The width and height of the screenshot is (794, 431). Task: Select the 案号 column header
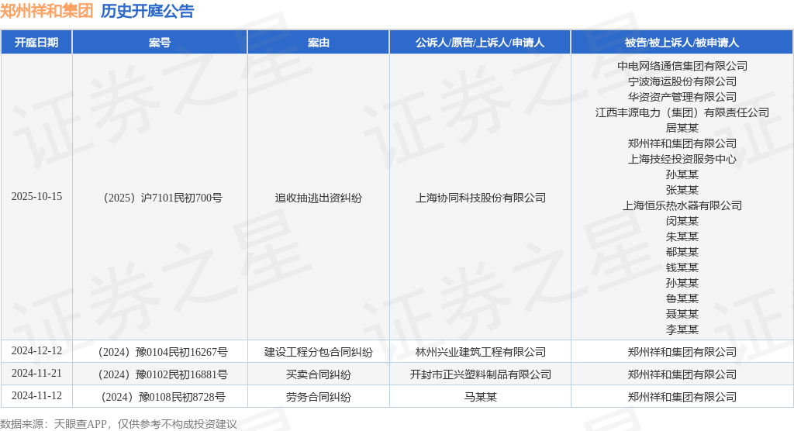(x=160, y=43)
